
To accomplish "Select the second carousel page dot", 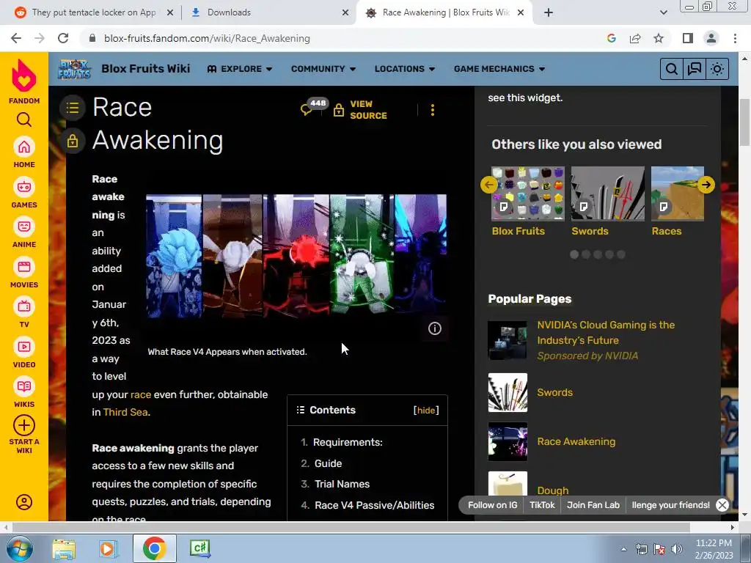I will 586,254.
